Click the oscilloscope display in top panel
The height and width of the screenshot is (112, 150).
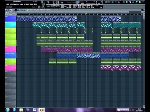[75, 2]
